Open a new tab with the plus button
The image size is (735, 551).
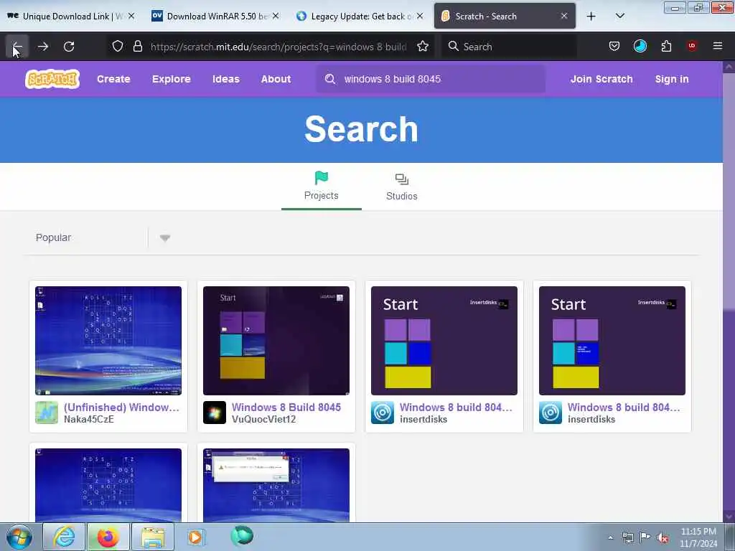tap(591, 17)
